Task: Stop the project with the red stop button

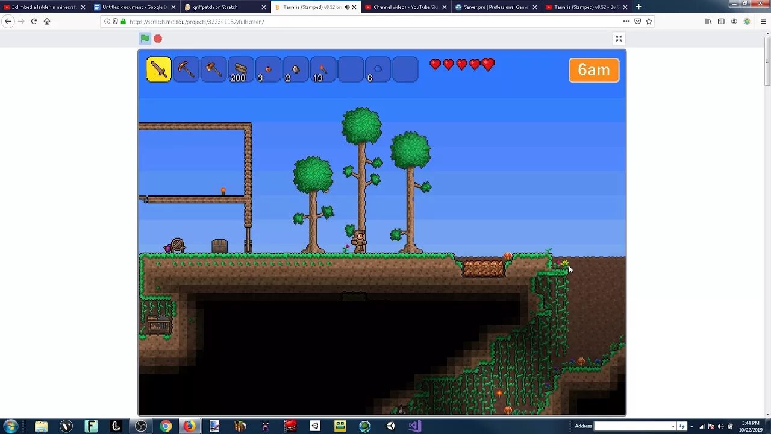Action: point(158,39)
